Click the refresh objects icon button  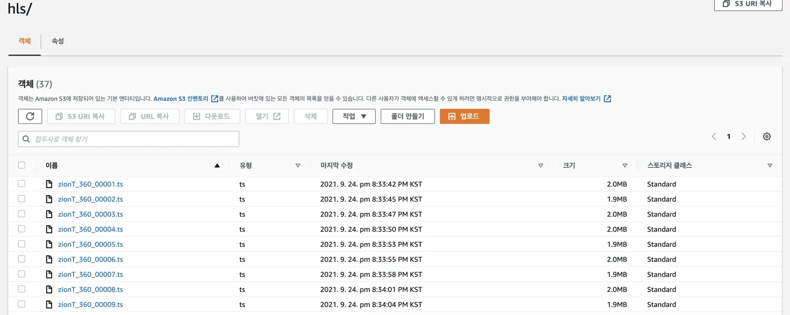(30, 117)
